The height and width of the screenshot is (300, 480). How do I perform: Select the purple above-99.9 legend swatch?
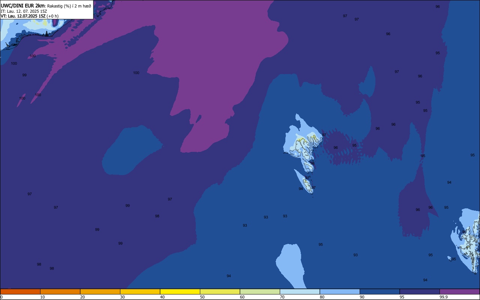coord(459,291)
